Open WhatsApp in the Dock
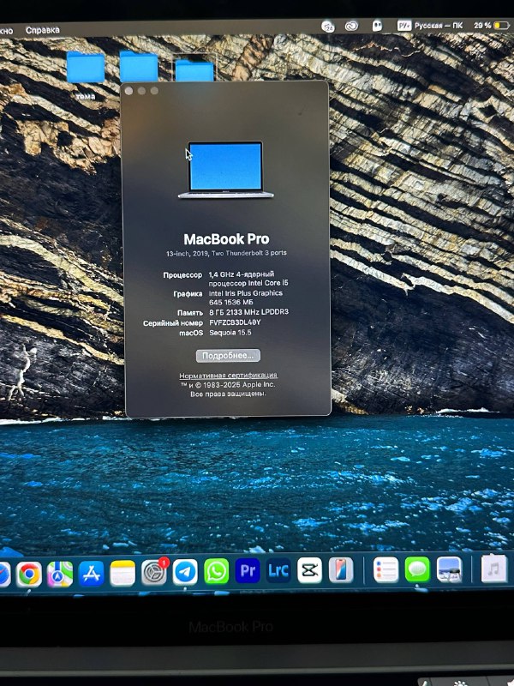 pyautogui.click(x=217, y=571)
